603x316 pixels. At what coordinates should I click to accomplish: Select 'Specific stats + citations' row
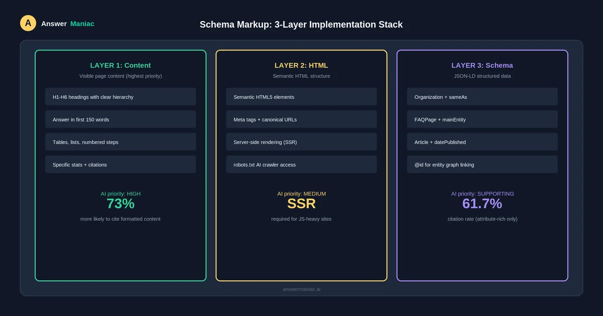point(121,165)
